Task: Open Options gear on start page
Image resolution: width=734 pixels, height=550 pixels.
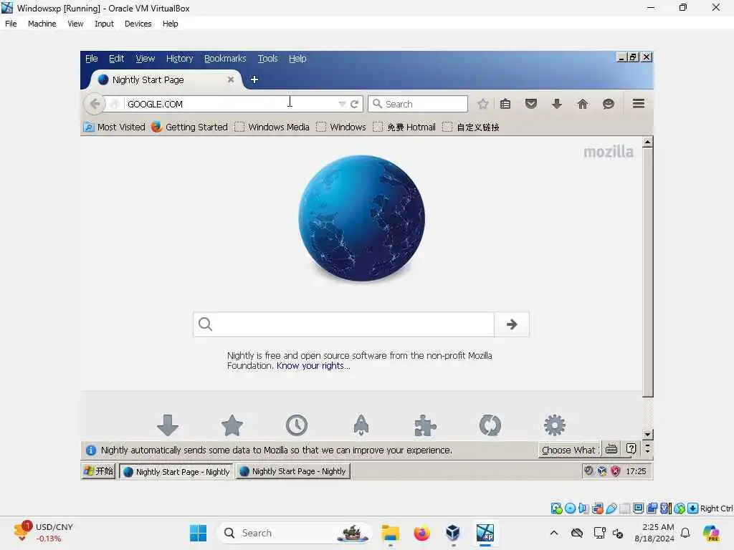Action: pos(555,425)
